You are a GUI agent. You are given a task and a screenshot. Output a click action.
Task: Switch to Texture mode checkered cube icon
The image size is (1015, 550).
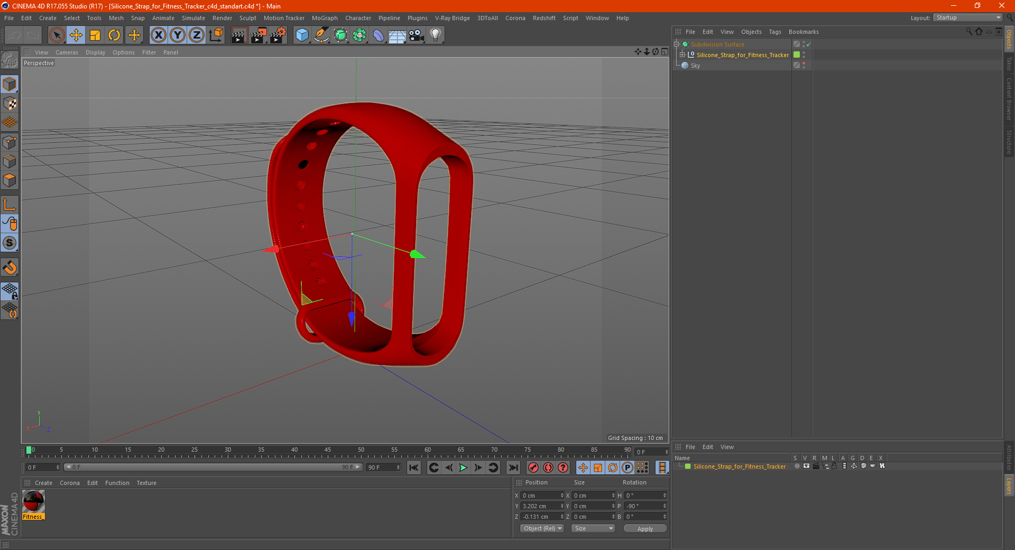pos(10,104)
